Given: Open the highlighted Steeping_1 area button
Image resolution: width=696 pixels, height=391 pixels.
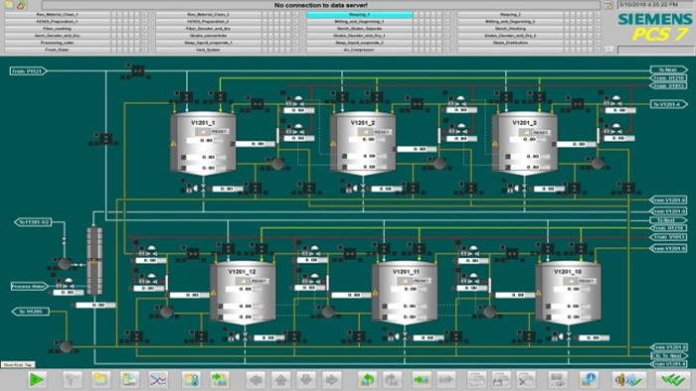Looking at the screenshot, I should [x=359, y=14].
